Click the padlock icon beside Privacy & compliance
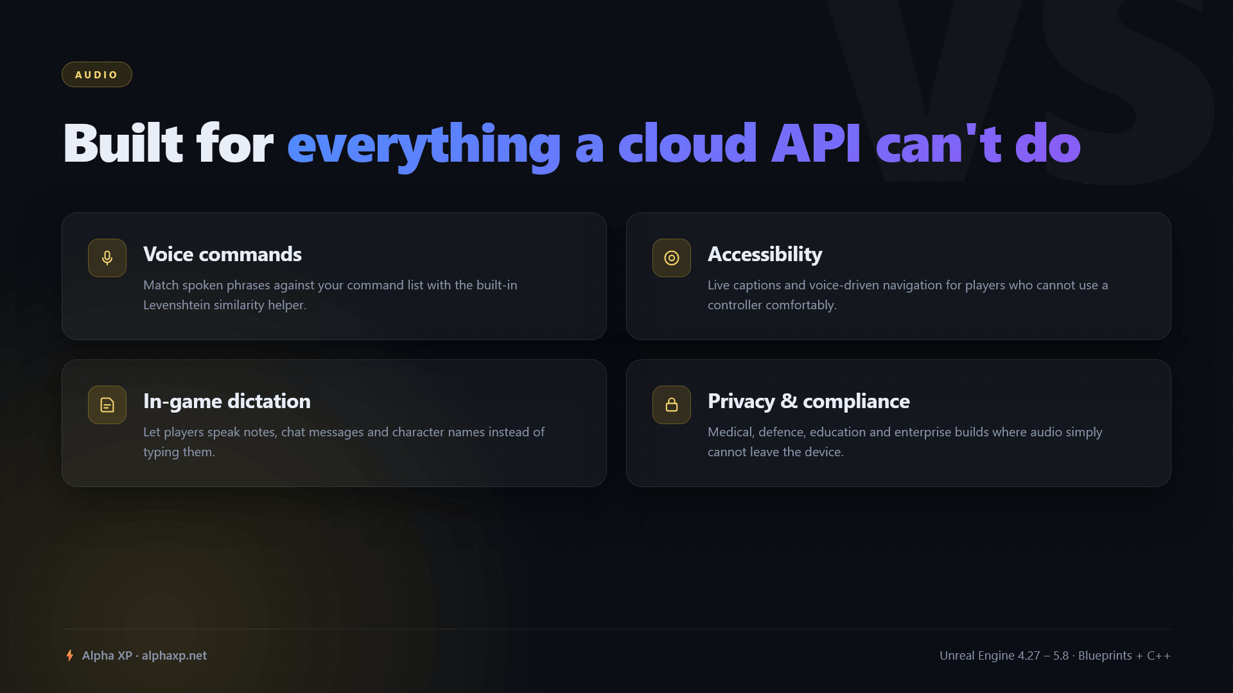 [672, 405]
